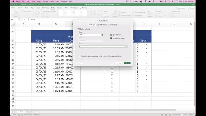Open the Insert ribbon tab
Viewport: 206px width, 116px height.
(20, 8)
